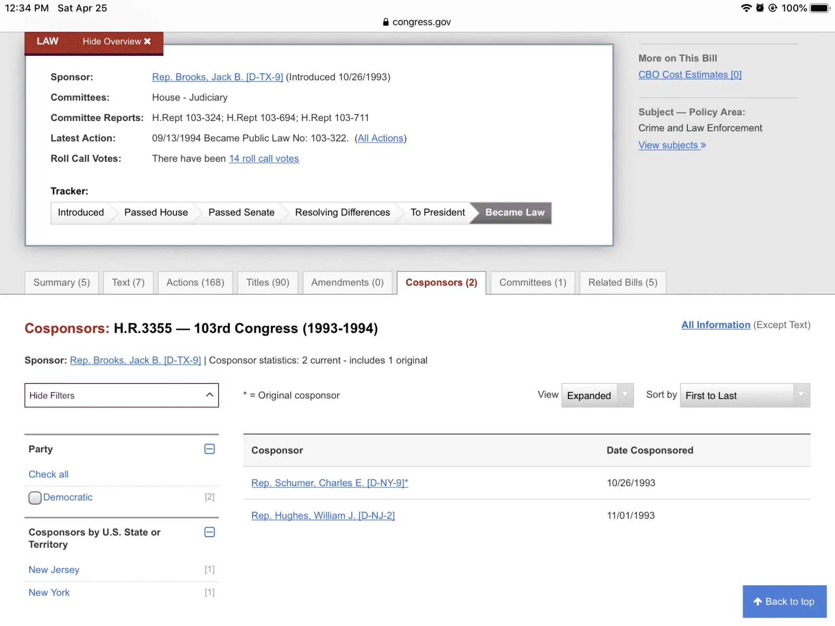
Task: Tap the Wi-Fi icon in the status bar
Action: click(746, 8)
